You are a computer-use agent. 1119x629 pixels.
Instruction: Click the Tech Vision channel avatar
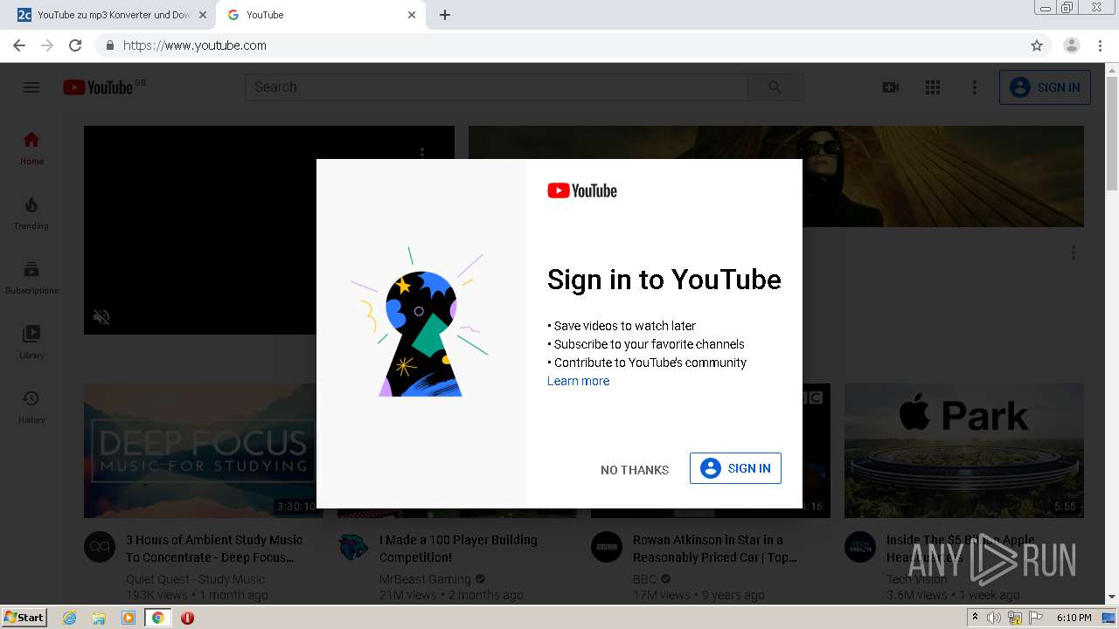point(860,547)
